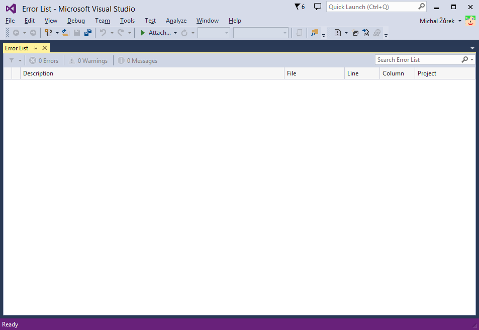Undo the last action
The image size is (479, 330).
pos(103,32)
